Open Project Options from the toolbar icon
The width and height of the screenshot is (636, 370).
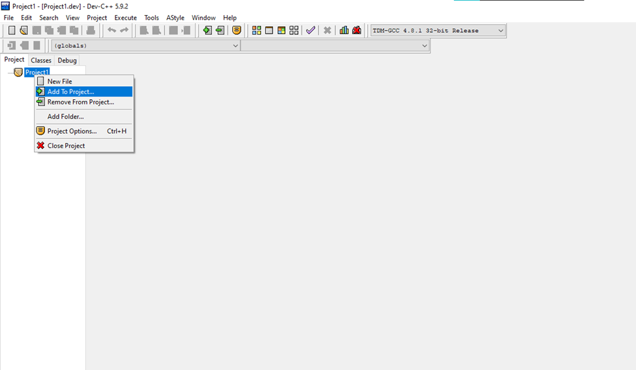pos(237,31)
